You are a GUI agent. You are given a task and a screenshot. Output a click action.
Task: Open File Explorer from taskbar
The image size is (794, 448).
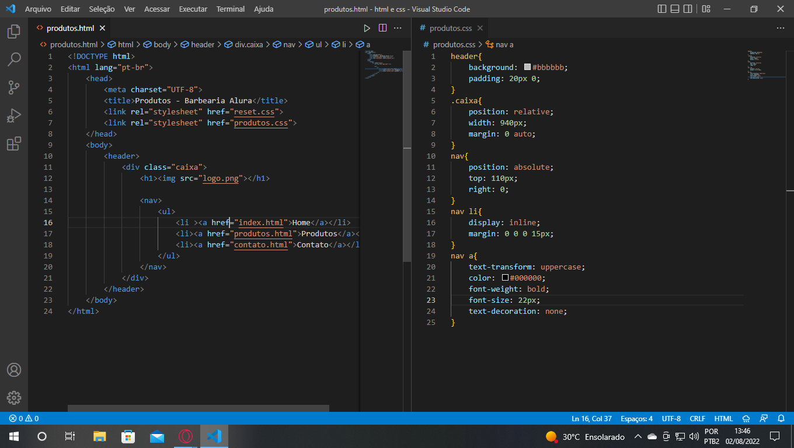pyautogui.click(x=100, y=436)
